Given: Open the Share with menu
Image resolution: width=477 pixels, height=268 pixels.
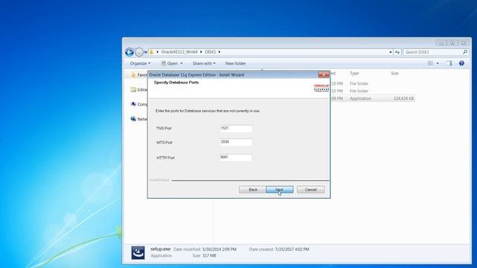Looking at the screenshot, I should click(x=203, y=63).
